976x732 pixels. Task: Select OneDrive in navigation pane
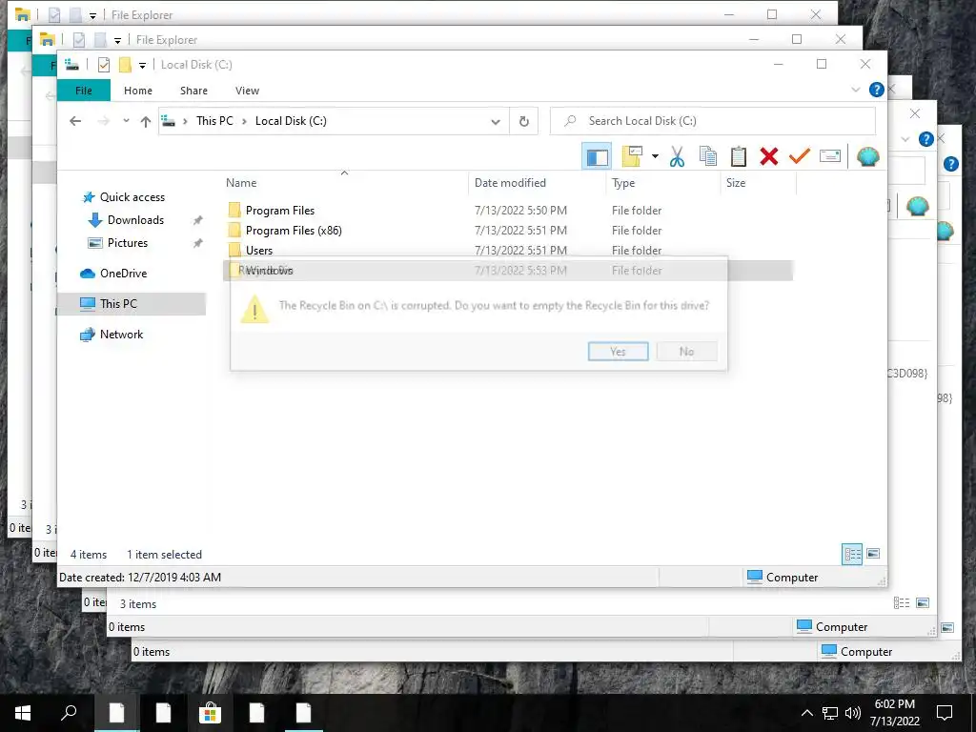click(123, 274)
